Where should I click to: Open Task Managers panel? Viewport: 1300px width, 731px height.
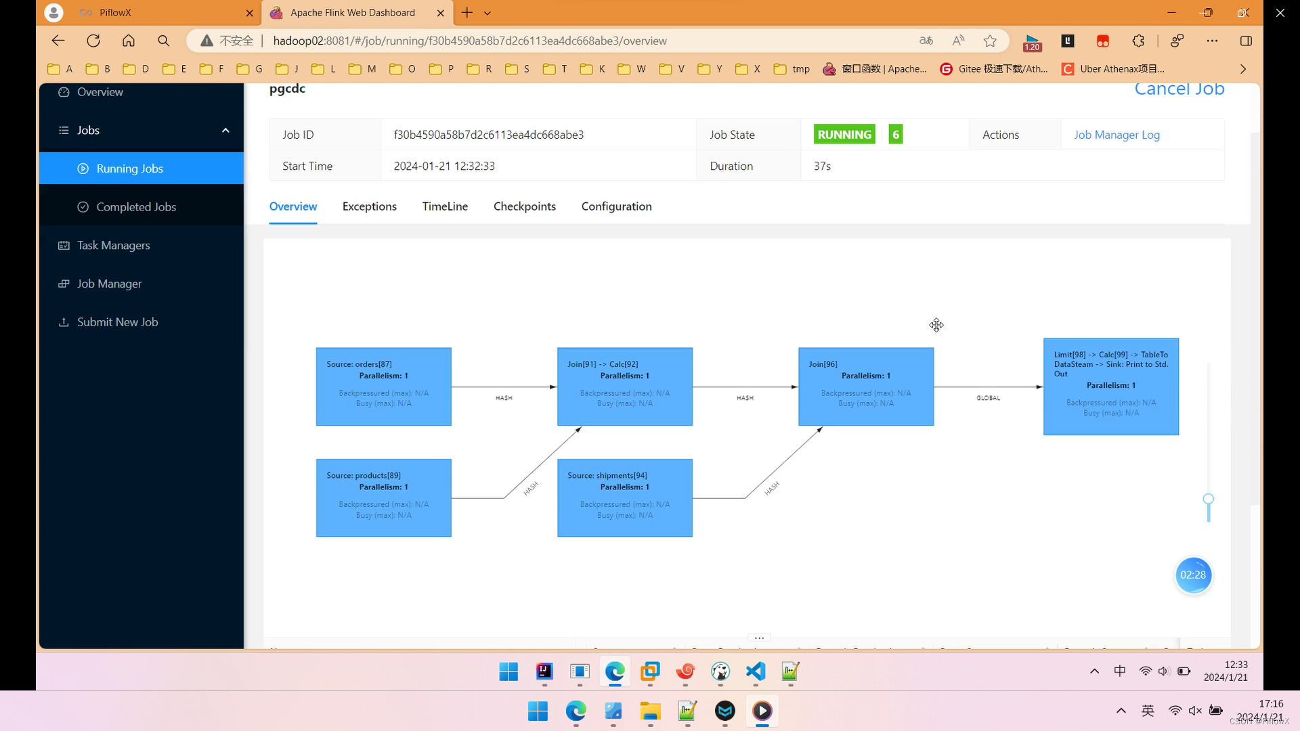[x=112, y=244]
